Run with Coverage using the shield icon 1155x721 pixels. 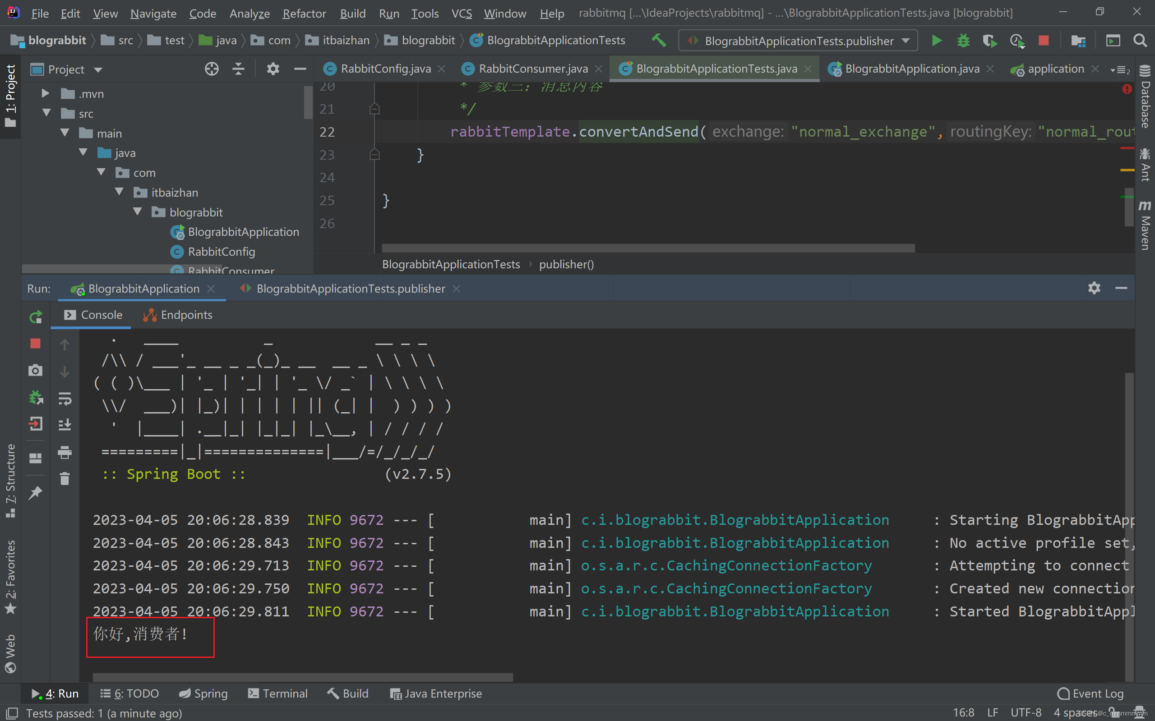click(990, 41)
